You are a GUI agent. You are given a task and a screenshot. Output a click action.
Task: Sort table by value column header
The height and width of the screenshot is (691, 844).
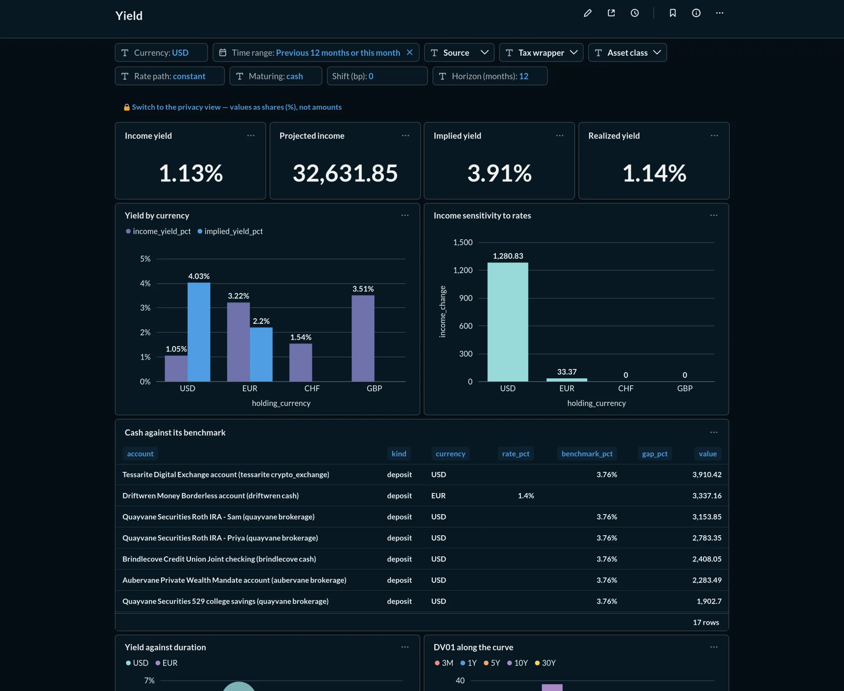[x=708, y=454]
